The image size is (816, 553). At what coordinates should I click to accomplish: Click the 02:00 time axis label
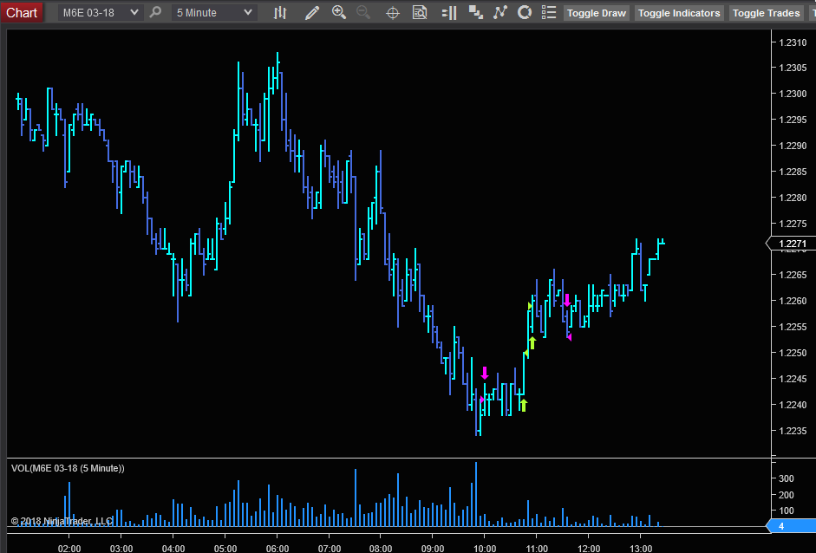click(69, 549)
